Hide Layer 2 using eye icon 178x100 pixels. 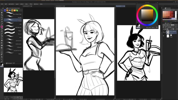coord(163,32)
